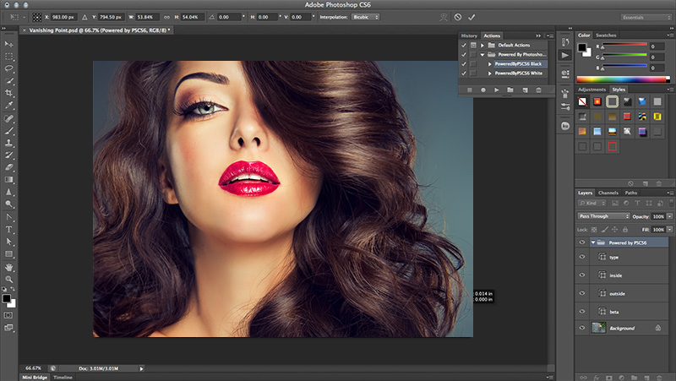Screen dimensions: 676x381
Task: Open the layer Kind filter dropdown
Action: (x=592, y=203)
